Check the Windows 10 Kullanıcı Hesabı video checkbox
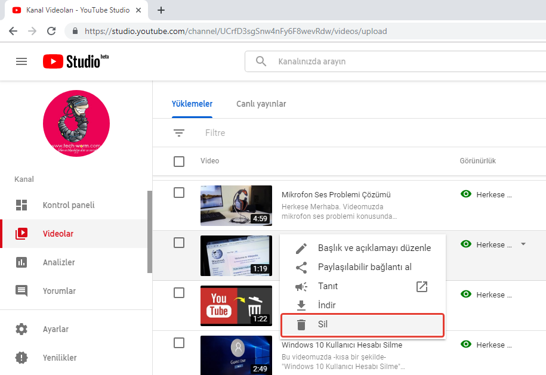 pyautogui.click(x=179, y=343)
